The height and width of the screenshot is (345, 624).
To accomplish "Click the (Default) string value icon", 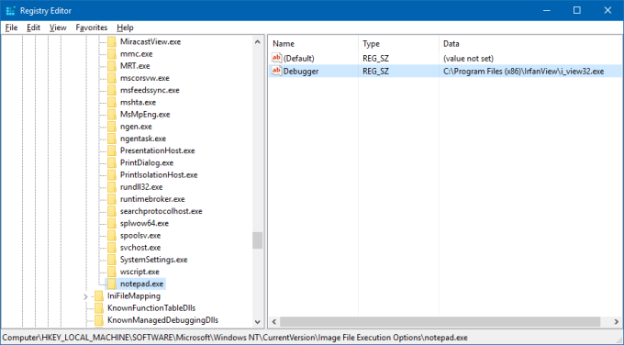I will click(x=276, y=58).
